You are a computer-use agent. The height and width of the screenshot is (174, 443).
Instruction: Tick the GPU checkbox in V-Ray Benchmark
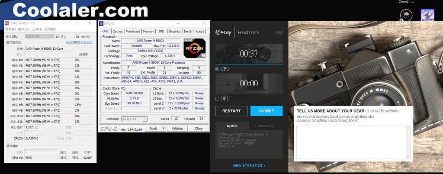coord(217,99)
